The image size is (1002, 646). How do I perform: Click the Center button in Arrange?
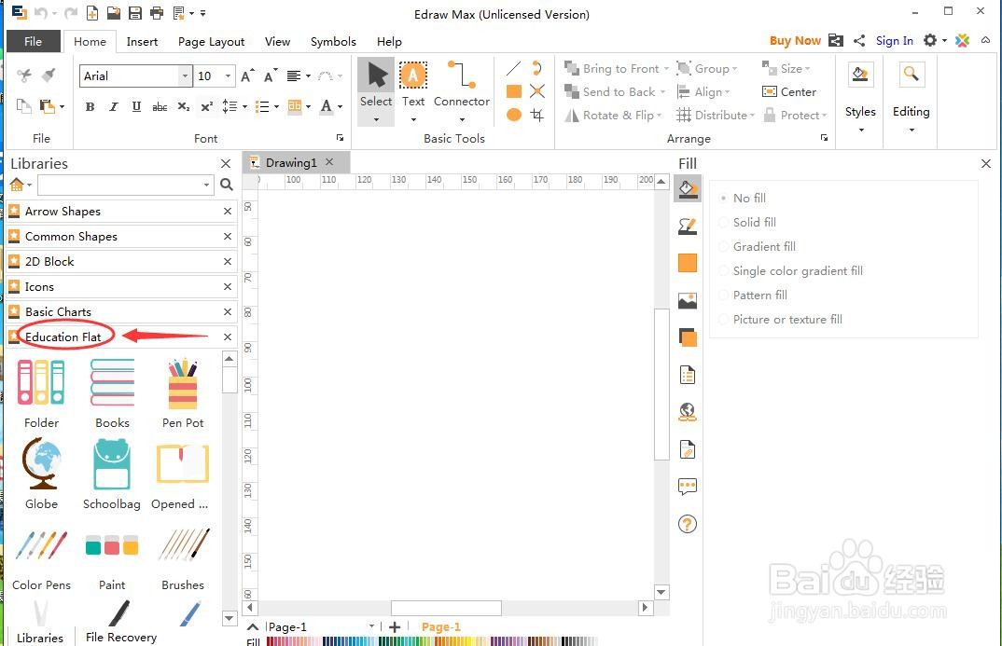point(789,92)
